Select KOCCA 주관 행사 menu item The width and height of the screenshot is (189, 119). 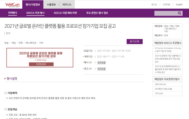point(35,13)
